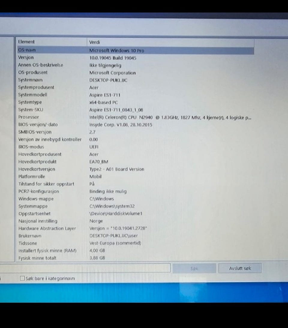The image size is (288, 328).
Task: Check the 'Søk bare i kategorinavn' checkbox
Action: tap(22, 278)
